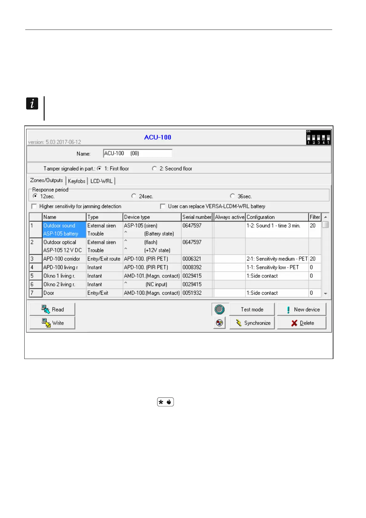Click the Name field containing ACU-100 (08)
The width and height of the screenshot is (366, 518).
pyautogui.click(x=138, y=153)
